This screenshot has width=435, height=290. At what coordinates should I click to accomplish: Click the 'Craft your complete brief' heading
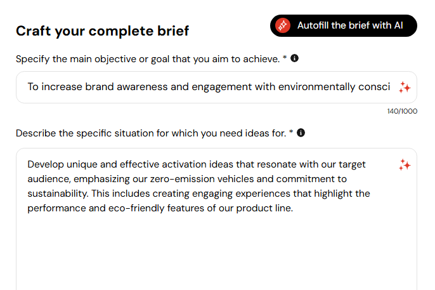(102, 31)
